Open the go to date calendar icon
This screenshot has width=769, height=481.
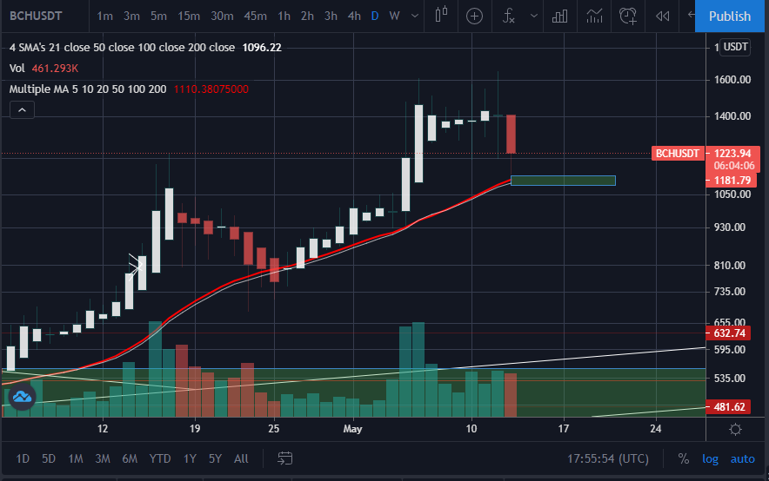(285, 458)
